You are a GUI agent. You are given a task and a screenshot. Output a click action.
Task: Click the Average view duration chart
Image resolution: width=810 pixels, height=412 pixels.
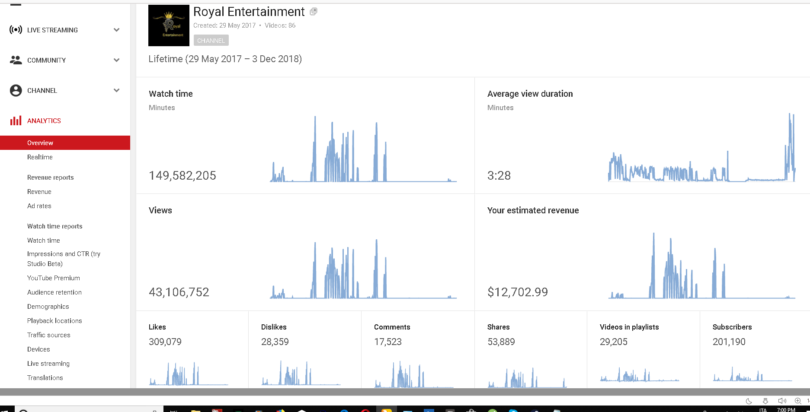[x=701, y=147]
